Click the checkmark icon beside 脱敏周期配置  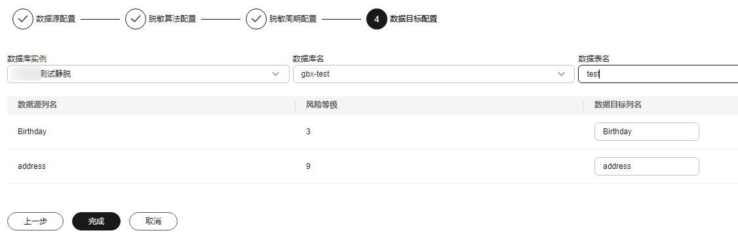click(256, 19)
